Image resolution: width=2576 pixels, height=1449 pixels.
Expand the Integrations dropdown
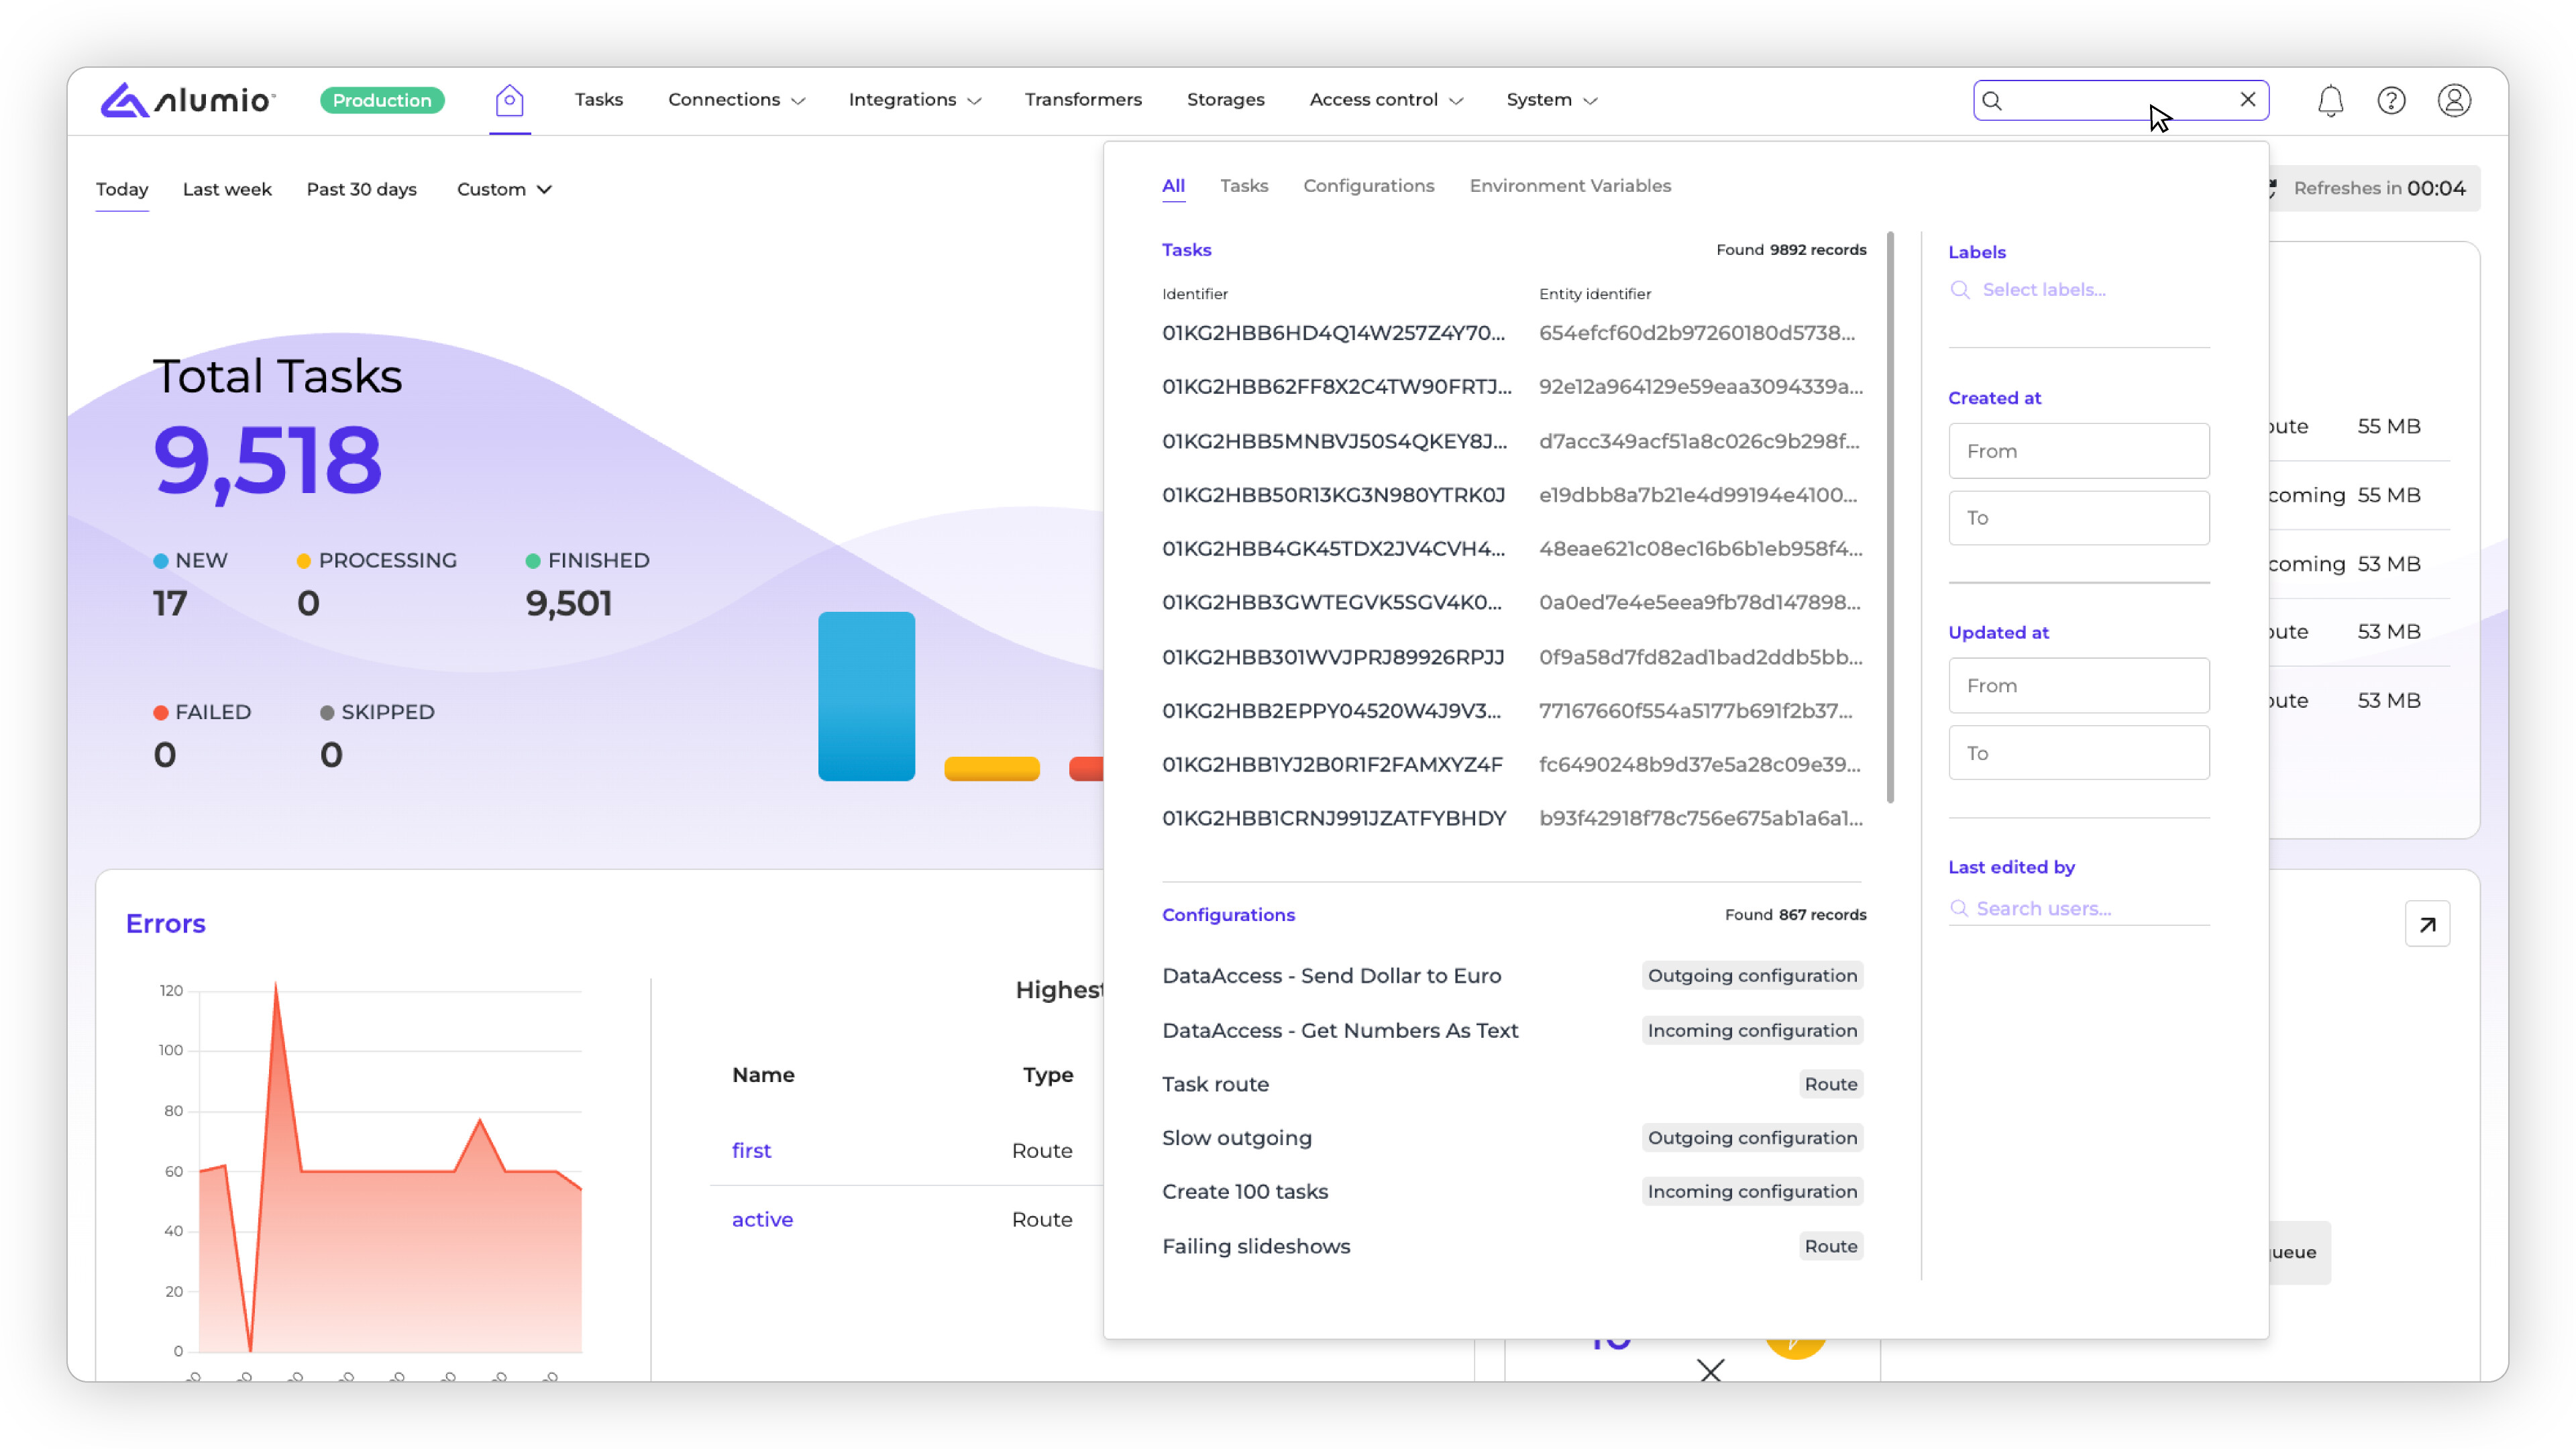[x=914, y=100]
